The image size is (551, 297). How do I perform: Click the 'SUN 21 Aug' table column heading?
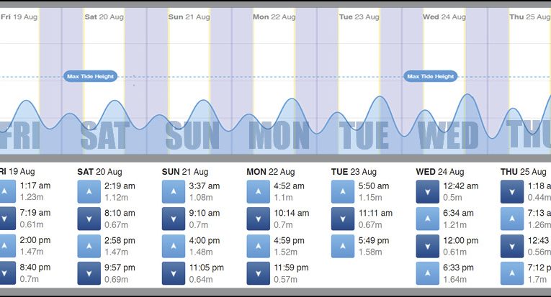(185, 172)
